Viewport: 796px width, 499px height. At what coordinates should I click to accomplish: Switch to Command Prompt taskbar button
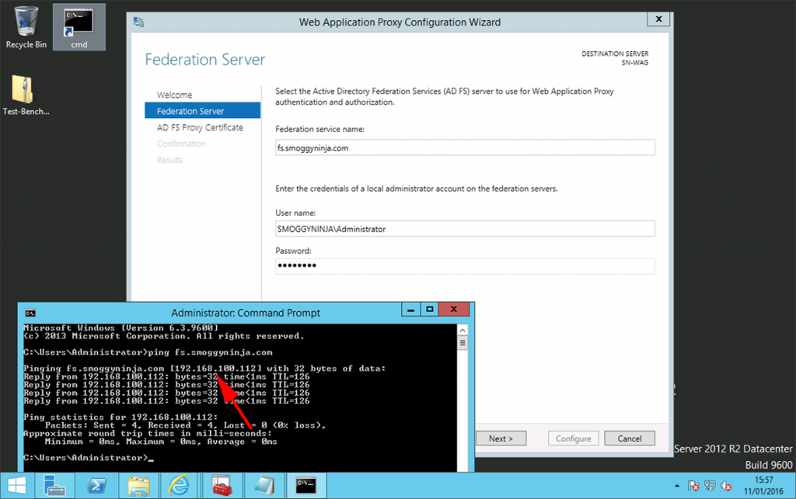tap(305, 486)
